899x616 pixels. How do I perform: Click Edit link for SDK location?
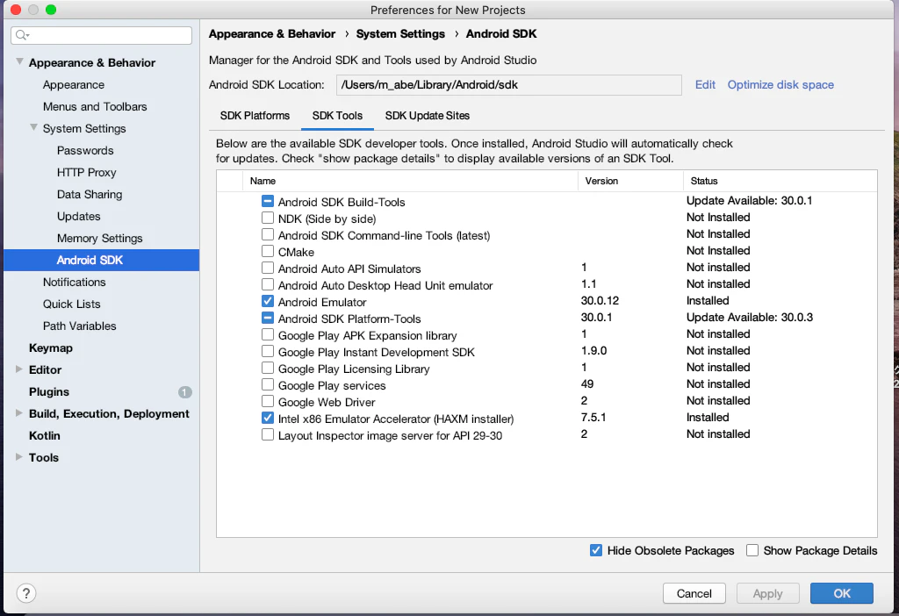[705, 85]
